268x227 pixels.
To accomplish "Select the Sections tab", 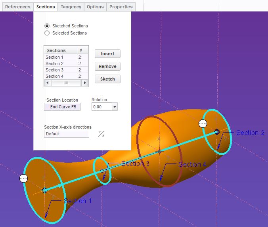I will [x=46, y=7].
